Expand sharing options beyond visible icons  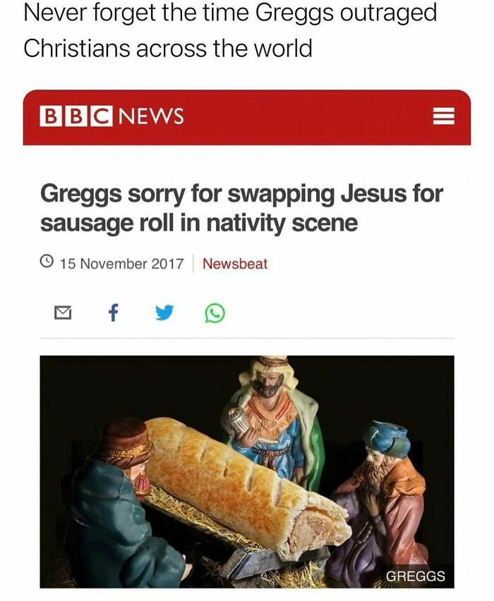click(212, 312)
